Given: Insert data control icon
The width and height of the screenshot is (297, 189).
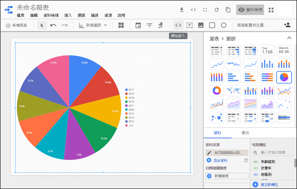Looking at the screenshot, I should pyautogui.click(x=160, y=25).
